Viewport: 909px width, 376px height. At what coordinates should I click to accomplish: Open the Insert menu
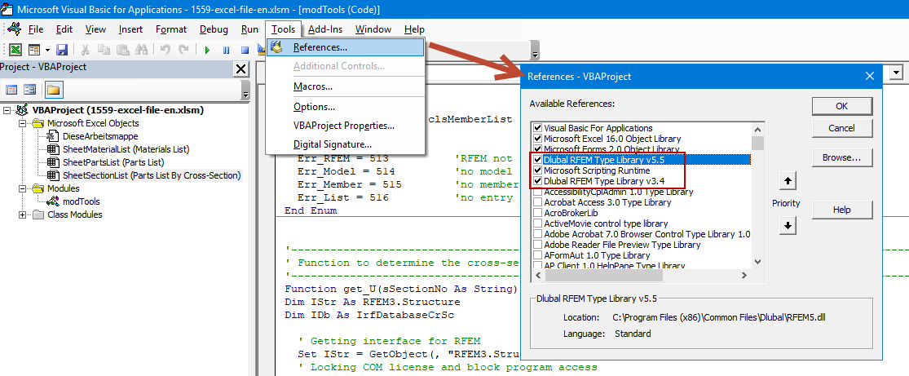coord(130,29)
